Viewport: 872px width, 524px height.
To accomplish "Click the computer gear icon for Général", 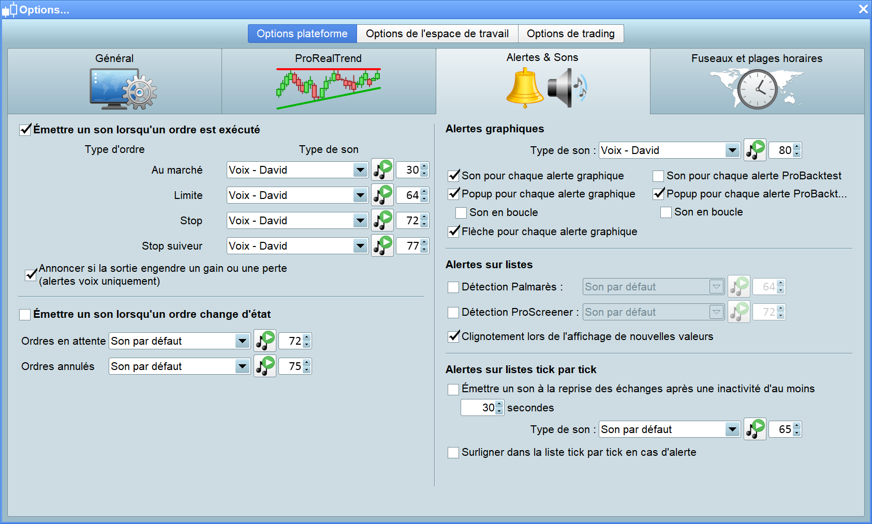I will [x=123, y=89].
